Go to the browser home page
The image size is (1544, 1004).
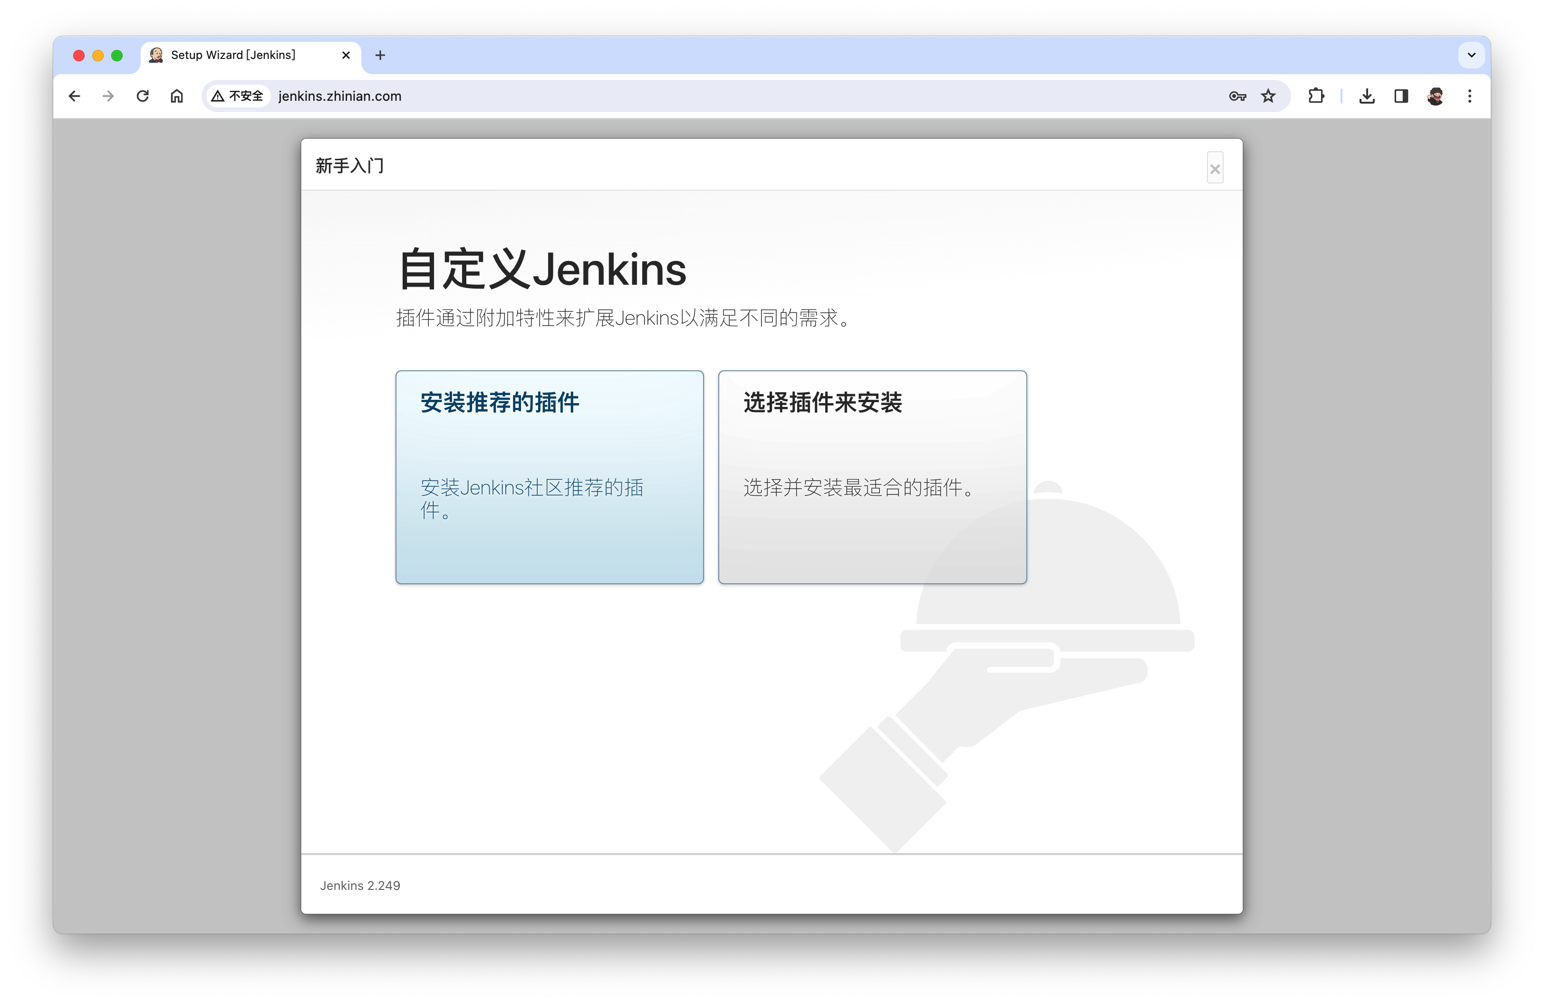click(177, 96)
